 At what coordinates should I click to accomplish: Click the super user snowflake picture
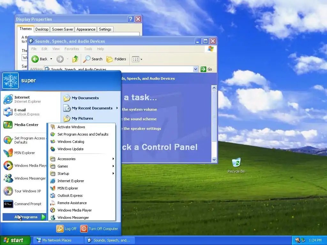click(11, 81)
